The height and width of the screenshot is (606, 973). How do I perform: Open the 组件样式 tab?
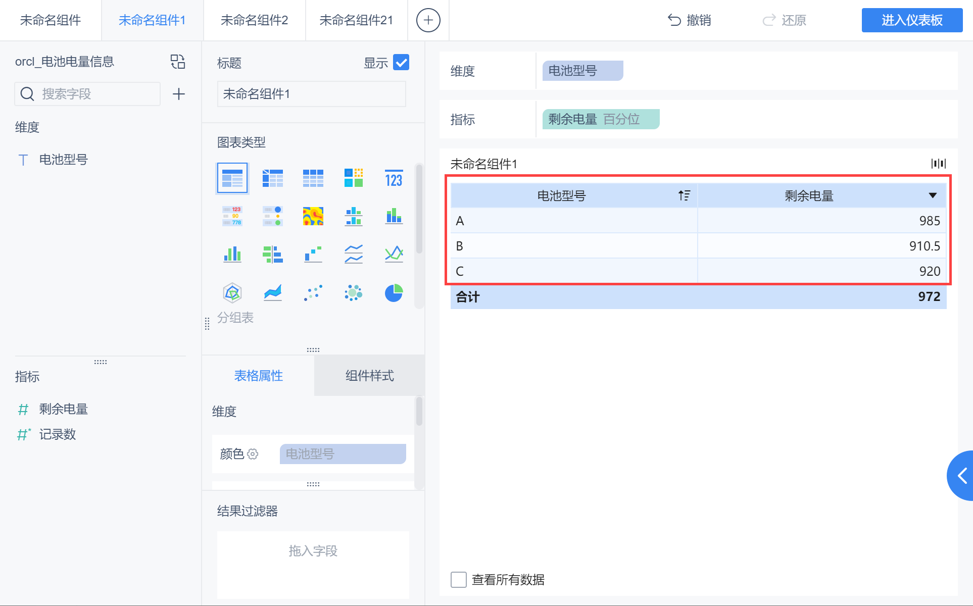pyautogui.click(x=369, y=376)
